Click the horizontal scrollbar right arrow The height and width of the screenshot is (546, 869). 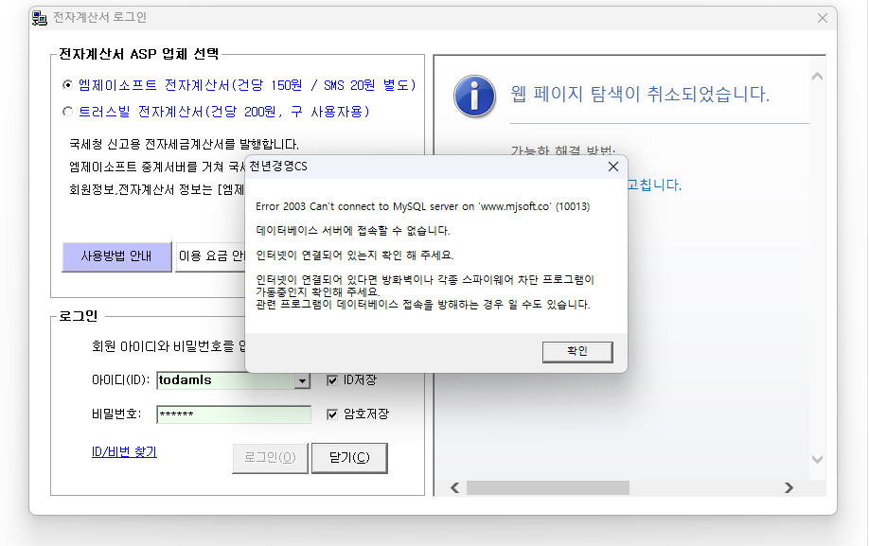789,488
